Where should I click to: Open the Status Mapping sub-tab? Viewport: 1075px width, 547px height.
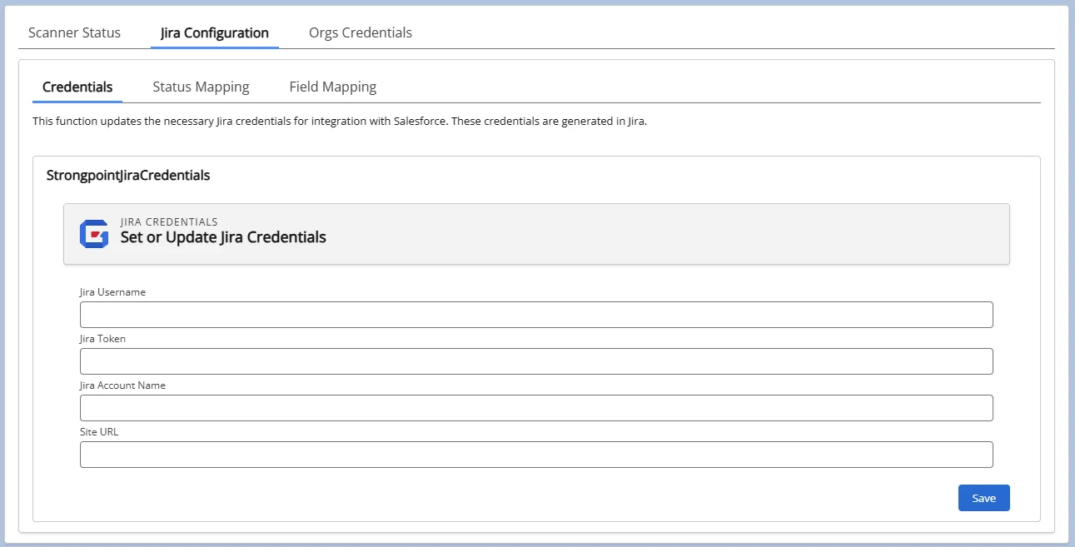tap(201, 87)
